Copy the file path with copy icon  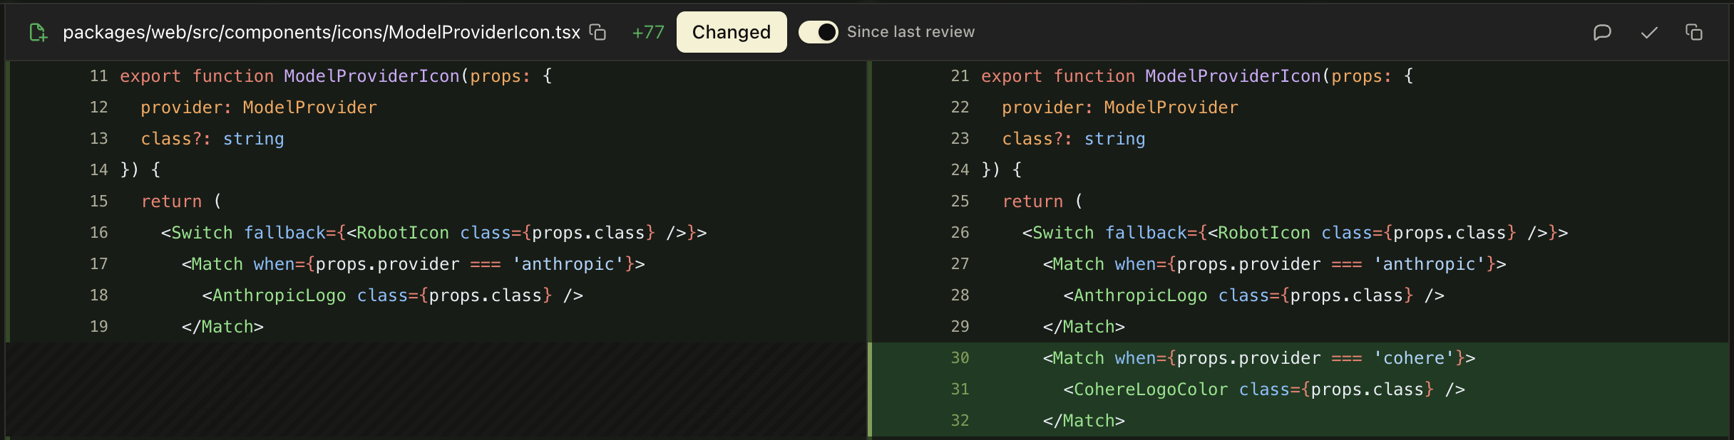click(597, 32)
